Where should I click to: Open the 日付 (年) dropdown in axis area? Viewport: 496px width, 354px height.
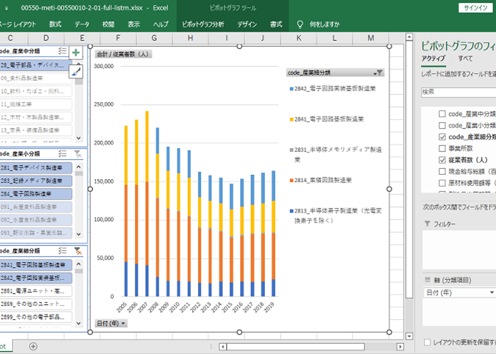[x=491, y=292]
